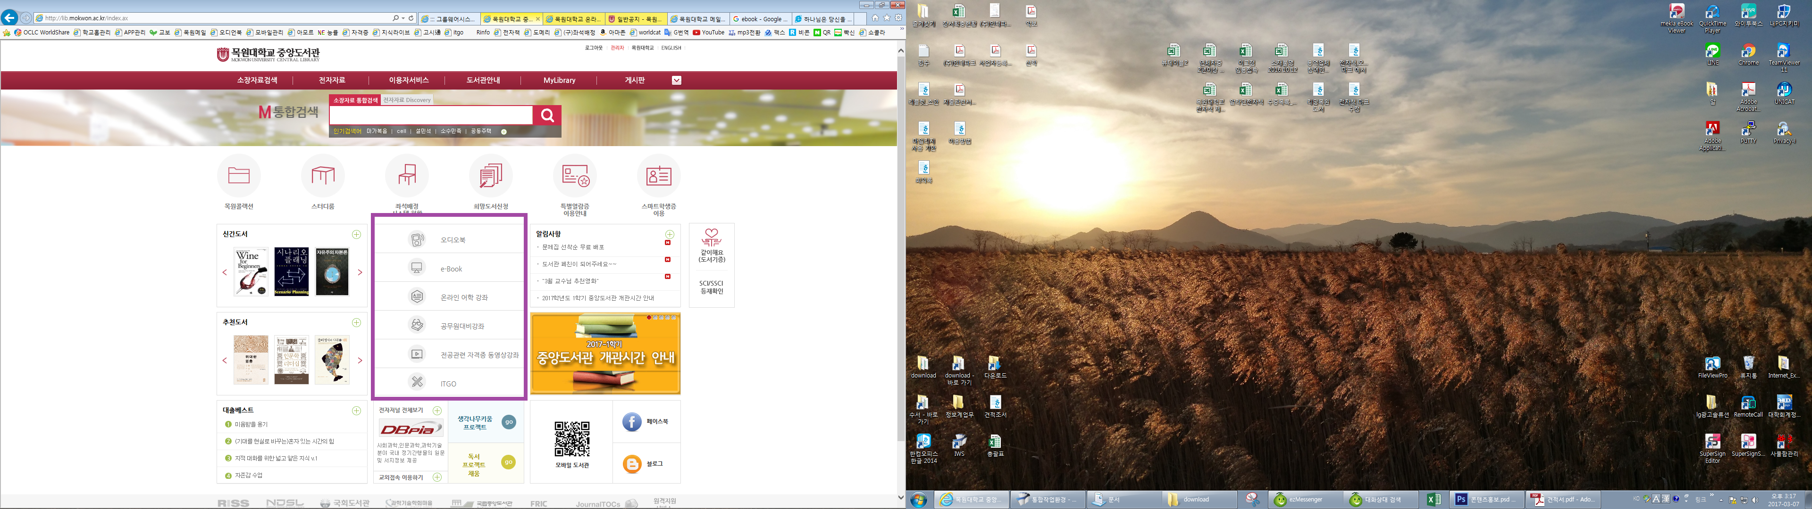Click in the 통합검색 search input field
The image size is (1812, 509).
(x=430, y=115)
